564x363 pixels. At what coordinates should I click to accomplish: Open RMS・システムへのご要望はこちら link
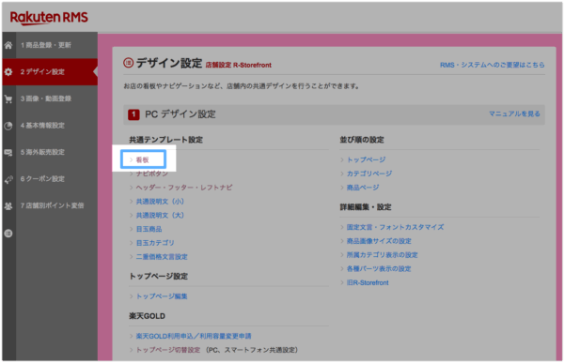pyautogui.click(x=492, y=65)
